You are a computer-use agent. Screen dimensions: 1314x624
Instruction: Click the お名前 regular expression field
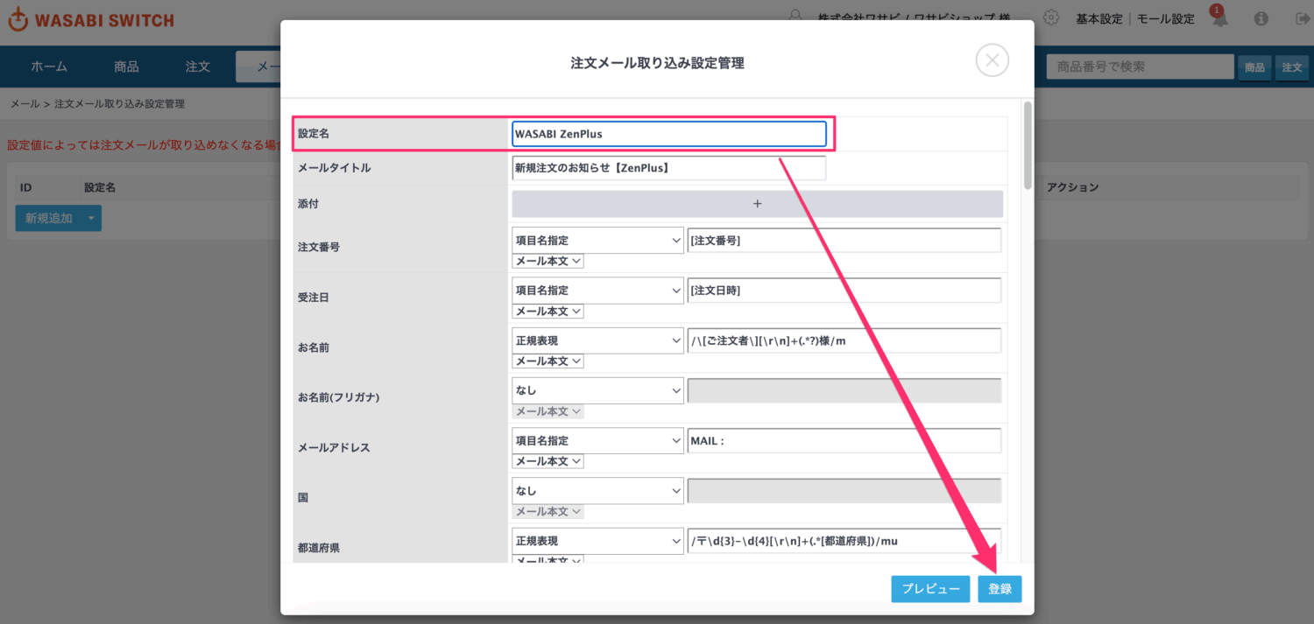click(x=844, y=340)
